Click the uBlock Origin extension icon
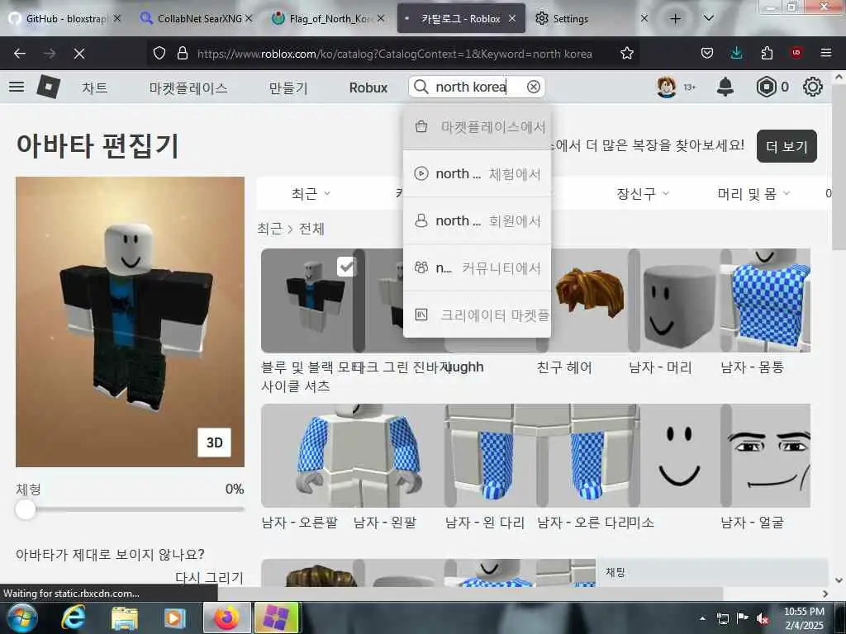846x634 pixels. [x=796, y=53]
